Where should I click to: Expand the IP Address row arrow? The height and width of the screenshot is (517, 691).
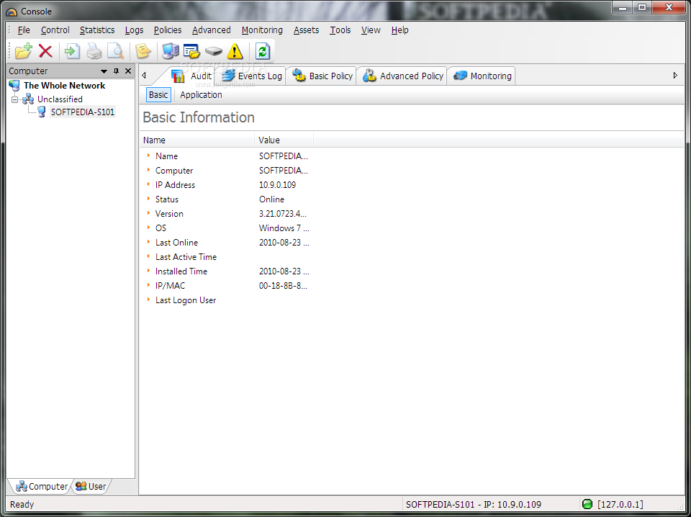point(148,184)
